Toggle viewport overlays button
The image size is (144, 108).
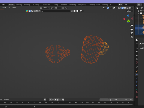[114, 8]
